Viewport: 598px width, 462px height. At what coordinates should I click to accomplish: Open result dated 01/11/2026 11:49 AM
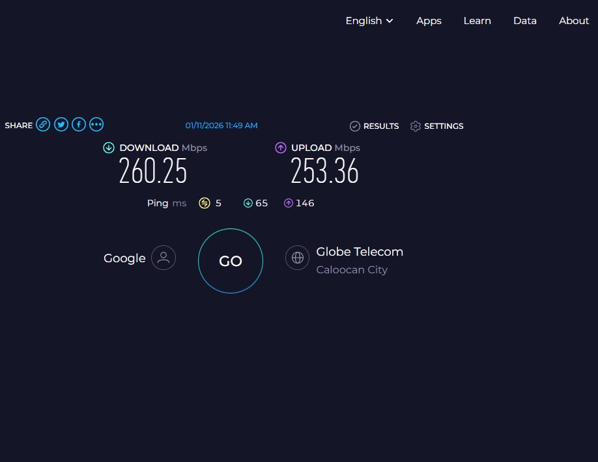pyautogui.click(x=221, y=126)
